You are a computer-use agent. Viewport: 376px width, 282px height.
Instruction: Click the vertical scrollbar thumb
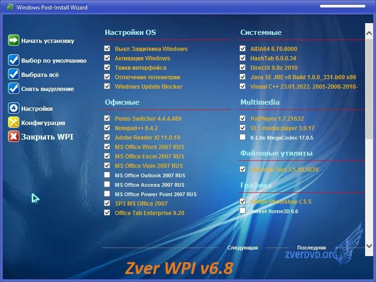tap(369, 89)
